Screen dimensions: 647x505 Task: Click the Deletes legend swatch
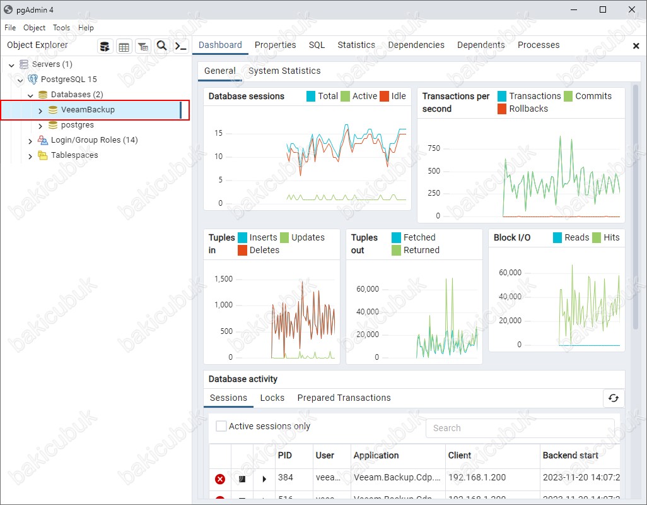click(x=243, y=250)
